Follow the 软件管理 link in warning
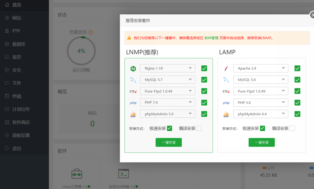Image resolution: width=314 pixels, height=189 pixels. click(x=211, y=38)
